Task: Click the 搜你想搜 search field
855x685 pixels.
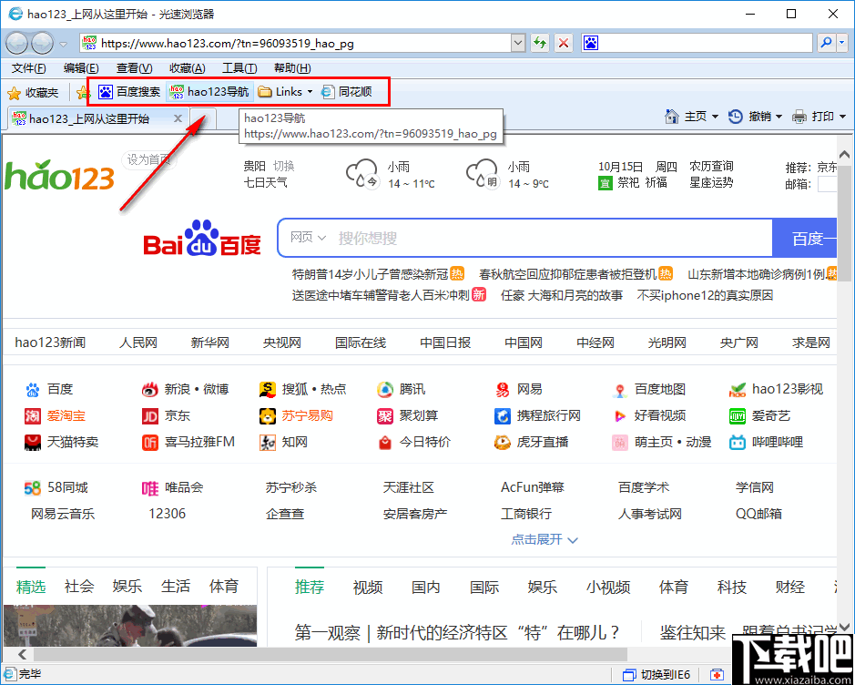Action: pos(551,238)
